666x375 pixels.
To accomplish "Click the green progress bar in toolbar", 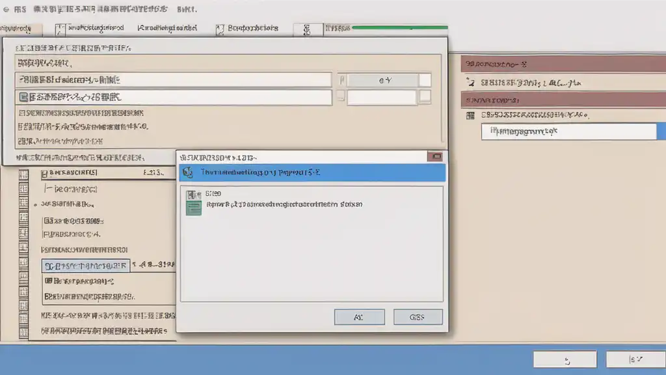I will (x=400, y=27).
